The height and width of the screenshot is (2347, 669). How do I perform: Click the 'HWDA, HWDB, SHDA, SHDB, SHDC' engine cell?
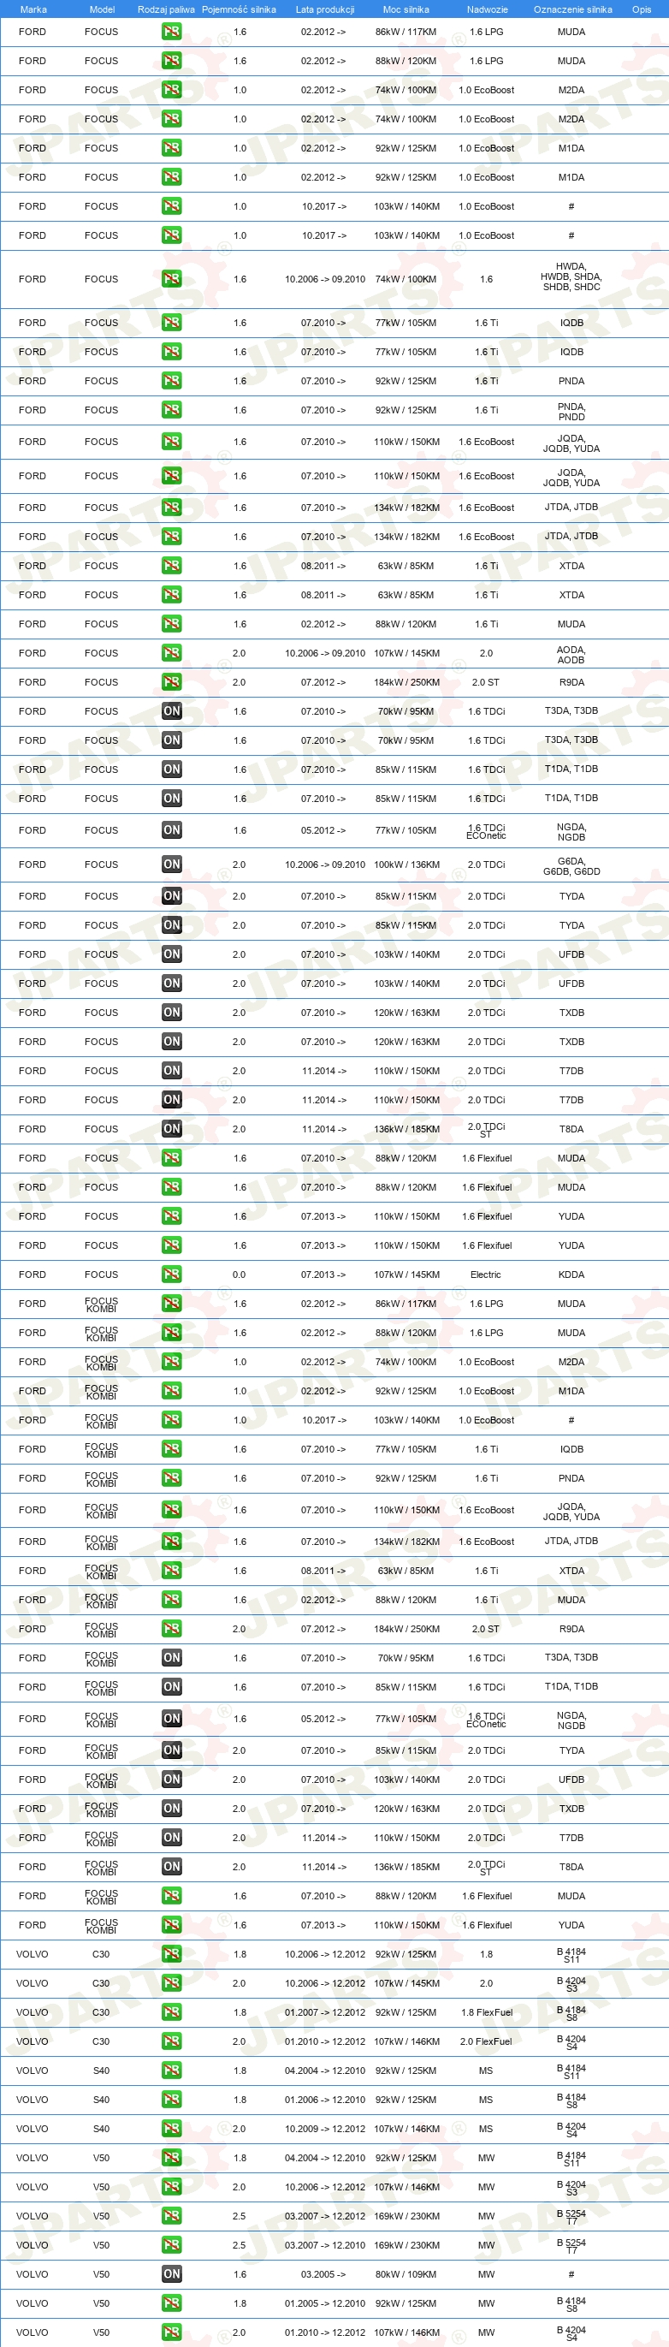click(x=571, y=277)
